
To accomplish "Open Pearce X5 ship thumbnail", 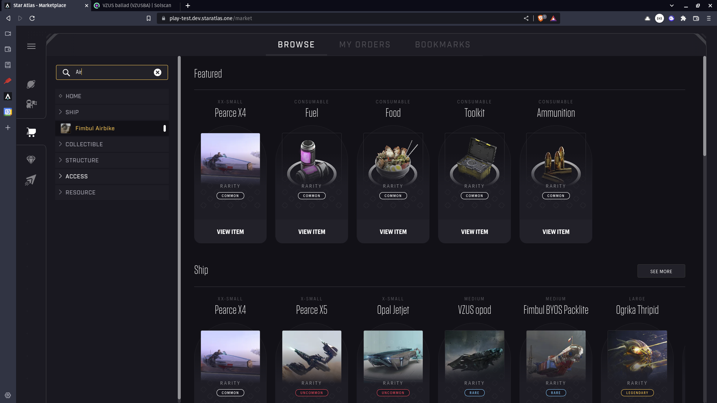I will tap(312, 356).
